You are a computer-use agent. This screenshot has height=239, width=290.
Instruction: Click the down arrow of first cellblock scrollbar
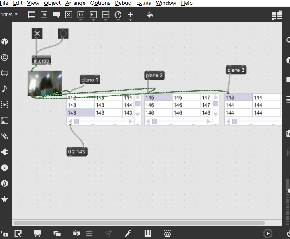137,114
